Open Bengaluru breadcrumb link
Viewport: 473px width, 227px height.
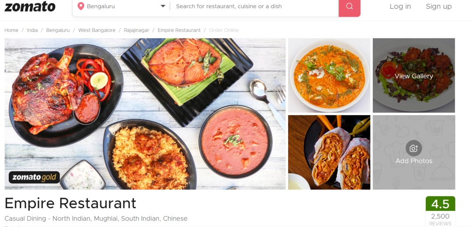58,30
